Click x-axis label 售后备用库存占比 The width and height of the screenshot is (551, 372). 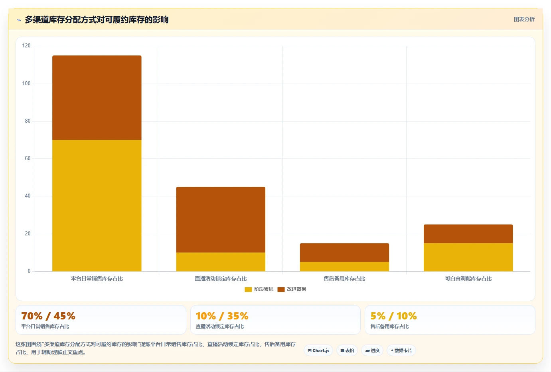click(x=344, y=278)
